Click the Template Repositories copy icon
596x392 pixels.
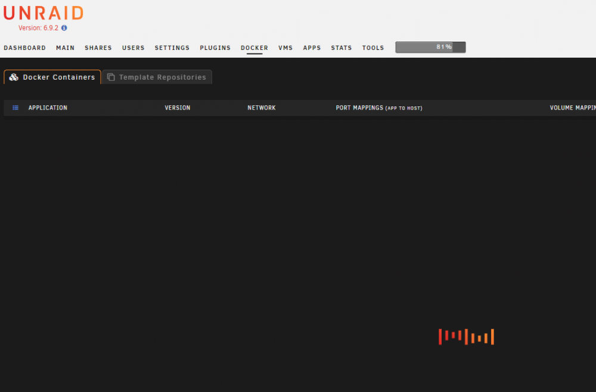[x=111, y=77]
